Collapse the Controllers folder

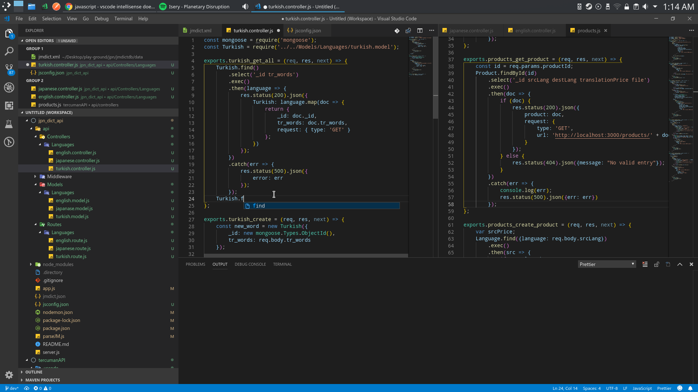pyautogui.click(x=59, y=136)
